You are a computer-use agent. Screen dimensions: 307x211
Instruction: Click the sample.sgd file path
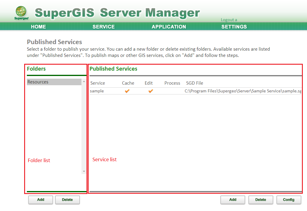tap(243, 91)
